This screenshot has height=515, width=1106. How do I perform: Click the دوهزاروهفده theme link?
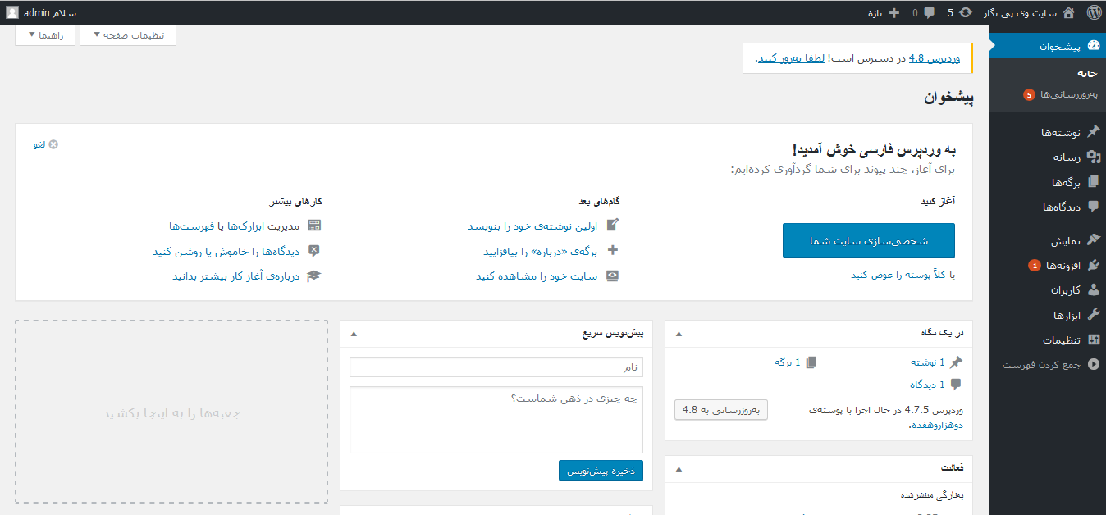[x=937, y=425]
